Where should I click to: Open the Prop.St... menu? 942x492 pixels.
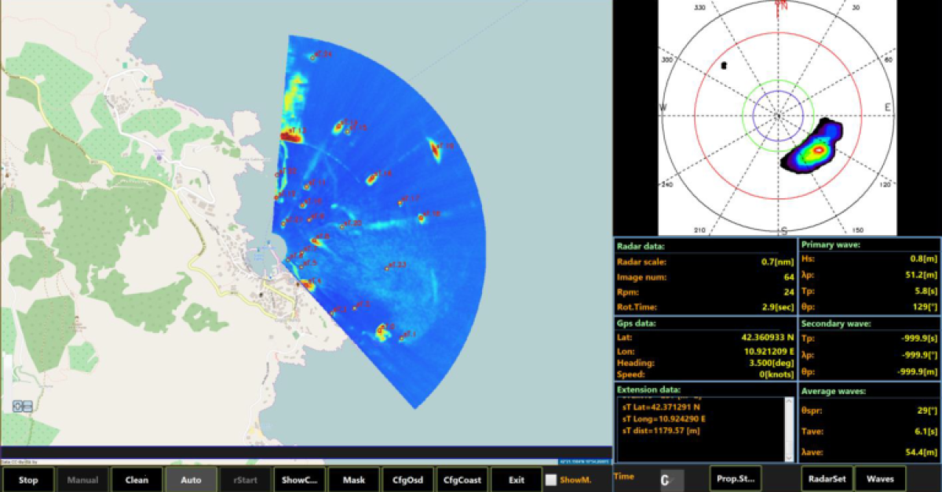click(734, 479)
